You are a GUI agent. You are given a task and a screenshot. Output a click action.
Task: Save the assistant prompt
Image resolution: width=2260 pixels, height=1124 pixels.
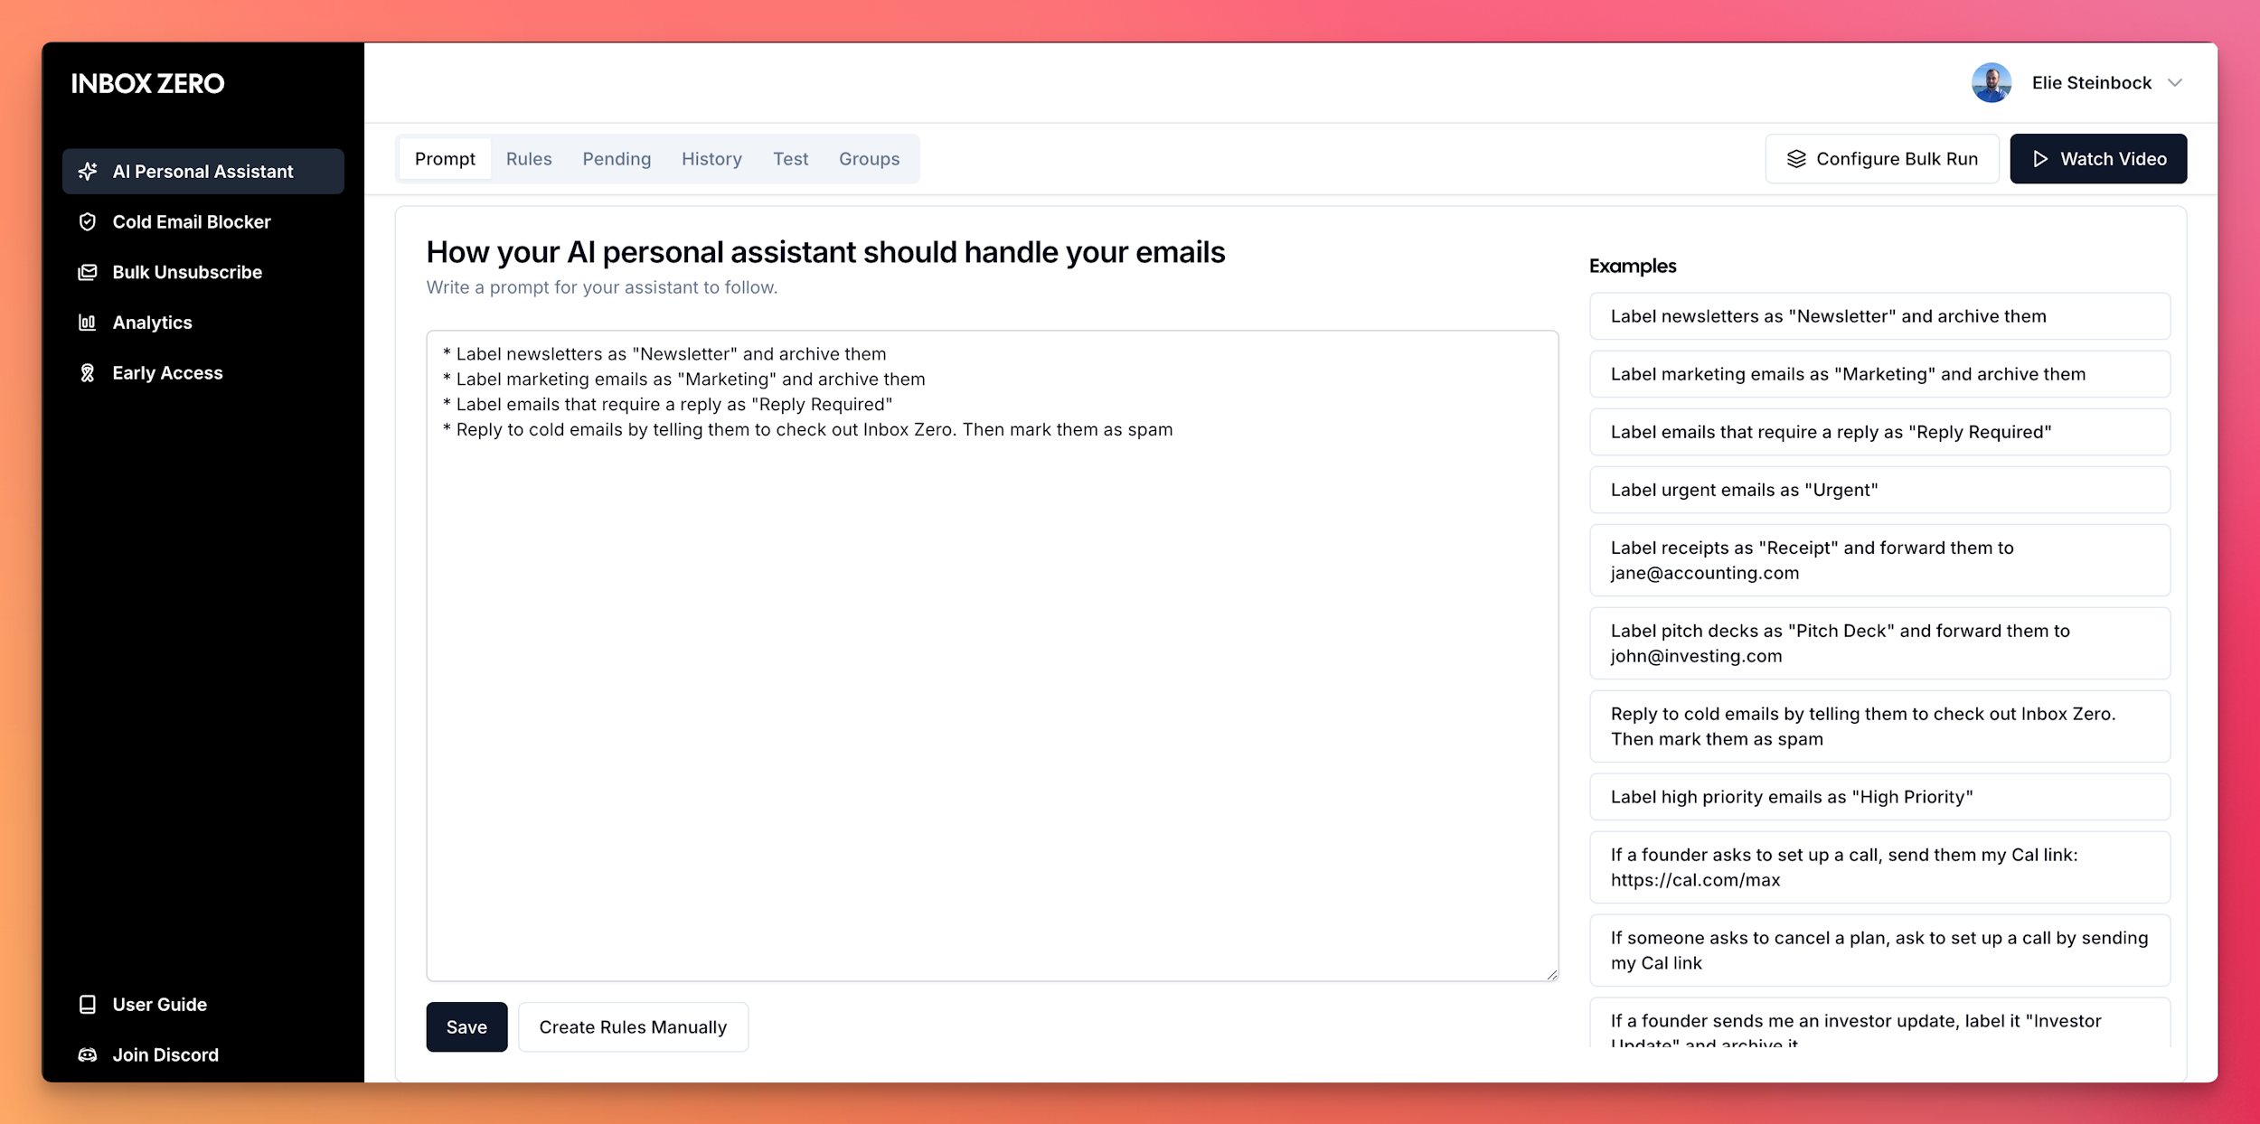[x=466, y=1026]
